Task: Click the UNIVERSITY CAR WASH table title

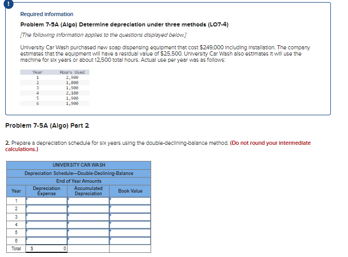Action: coord(79,165)
